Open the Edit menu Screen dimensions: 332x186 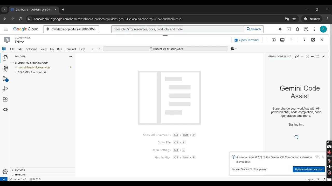[x=20, y=49]
